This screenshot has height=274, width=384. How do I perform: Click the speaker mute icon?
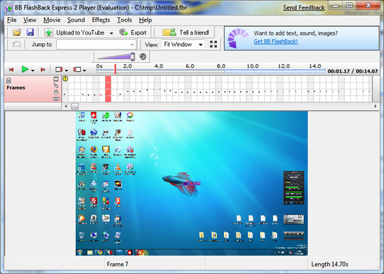click(x=143, y=56)
